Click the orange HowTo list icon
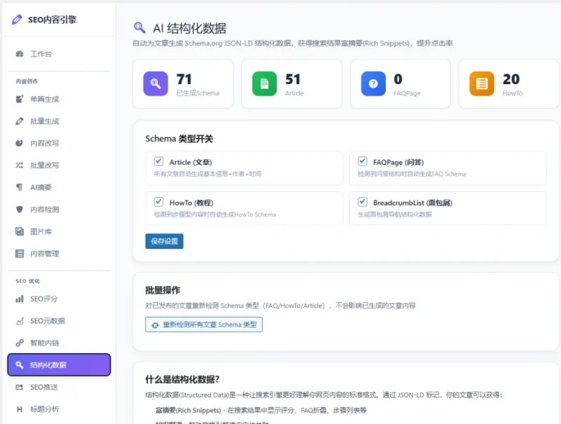This screenshot has height=424, width=561. 482,83
